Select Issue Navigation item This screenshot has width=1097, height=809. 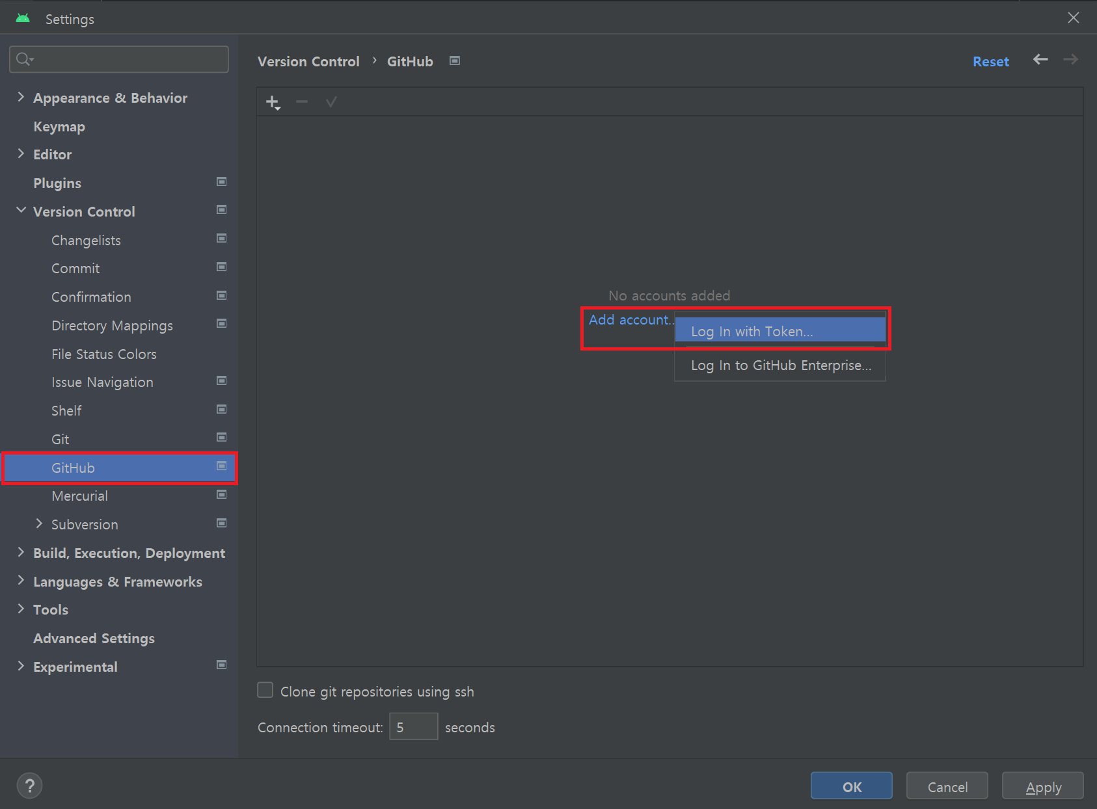coord(102,382)
